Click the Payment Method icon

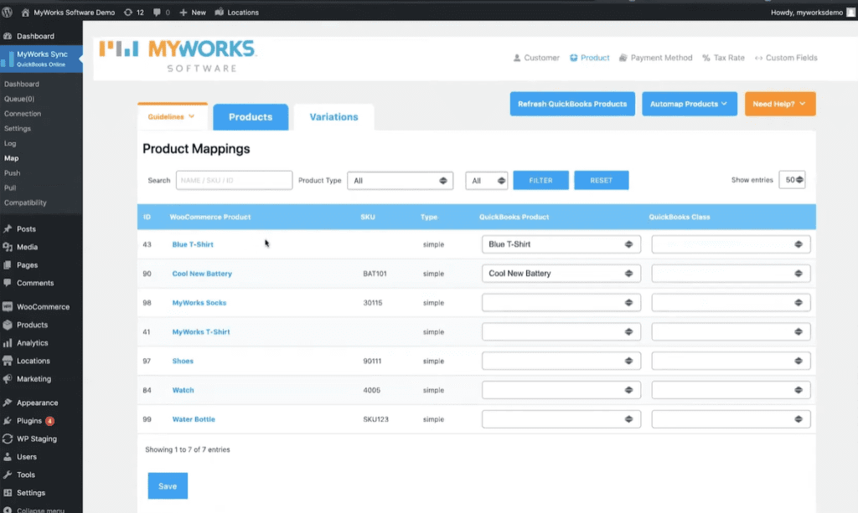point(623,58)
